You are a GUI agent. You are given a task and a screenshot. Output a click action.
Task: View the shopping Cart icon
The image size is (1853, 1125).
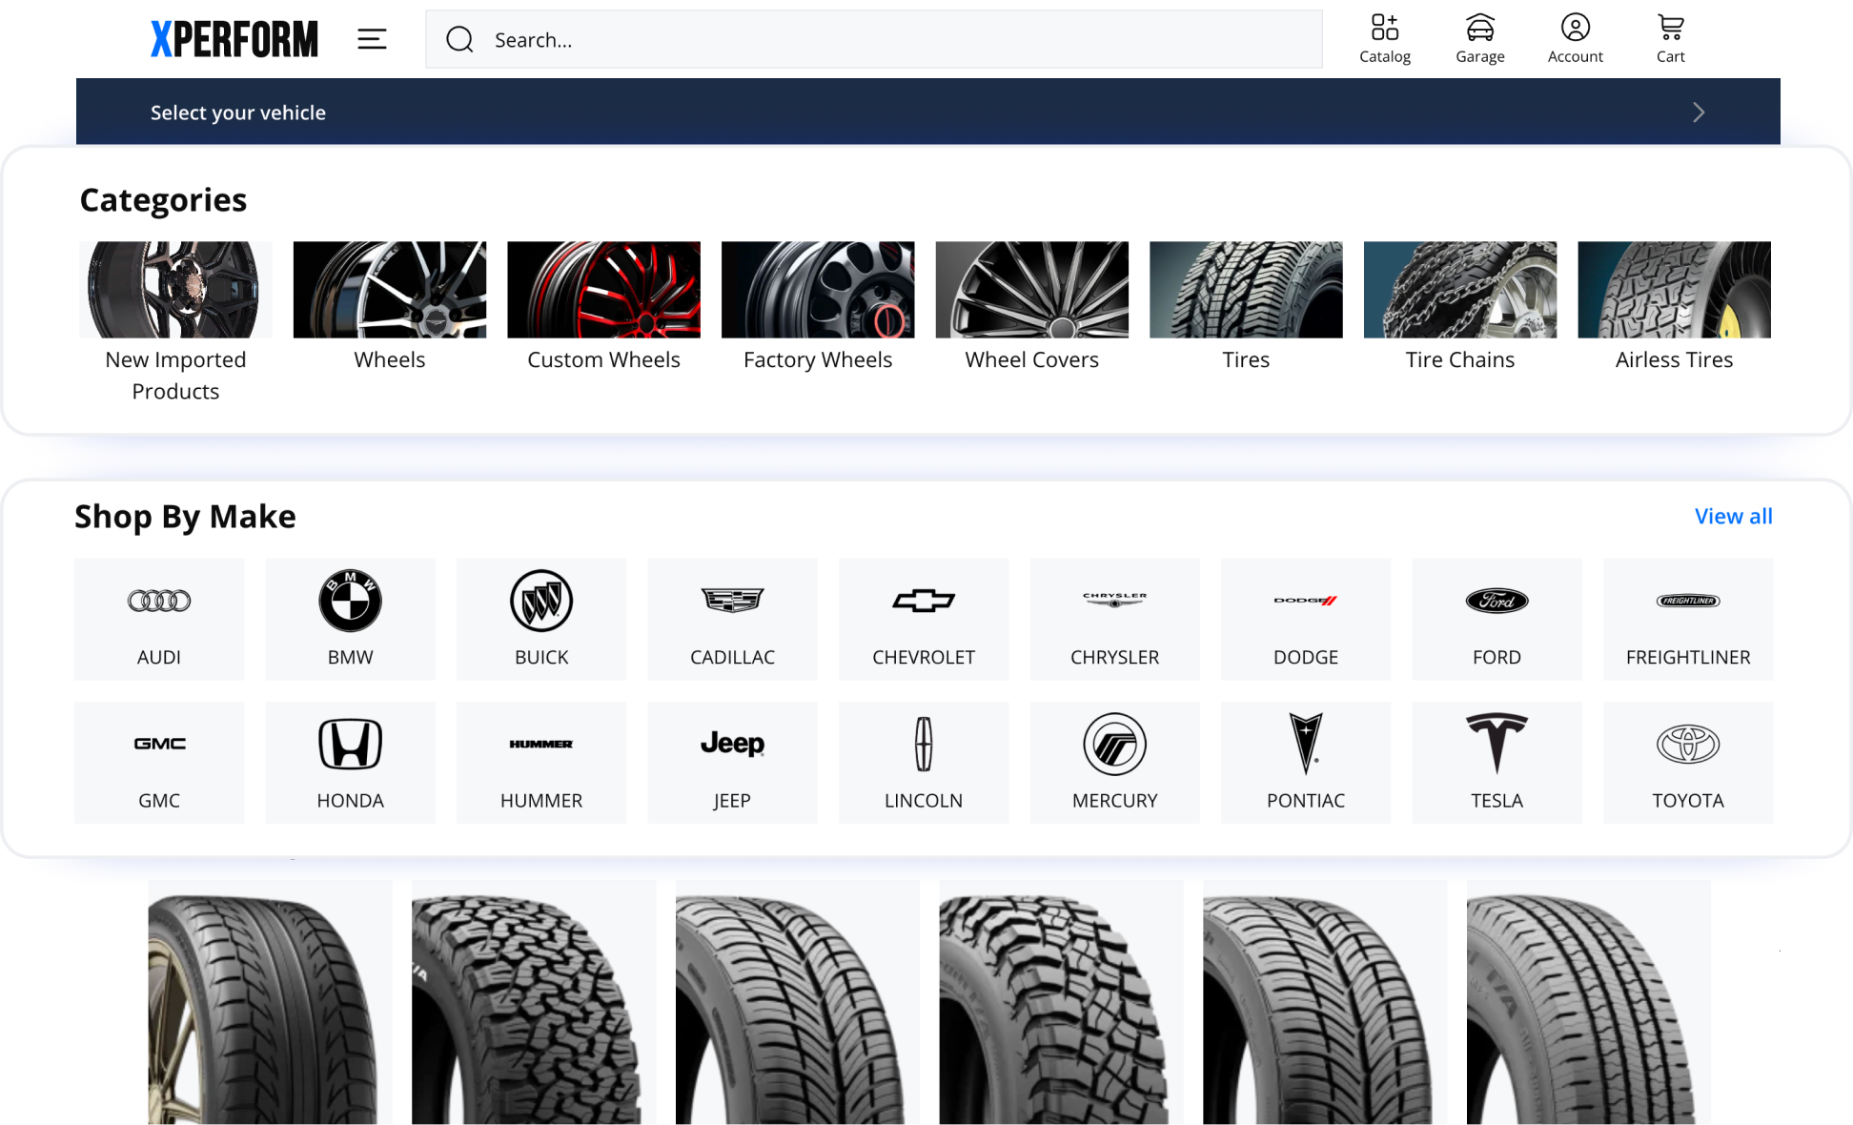(1670, 38)
